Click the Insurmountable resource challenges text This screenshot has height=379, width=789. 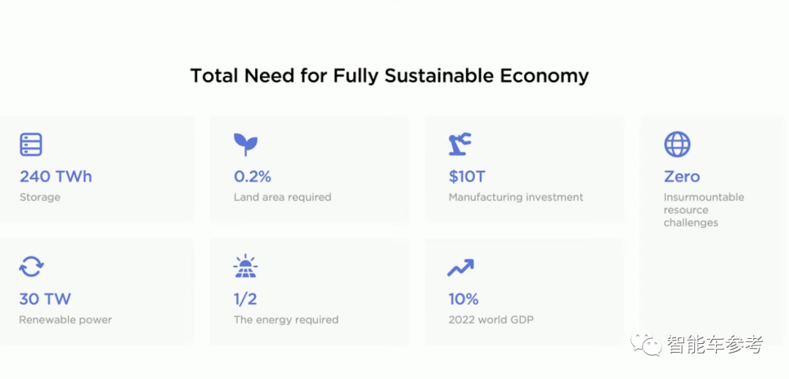point(704,210)
